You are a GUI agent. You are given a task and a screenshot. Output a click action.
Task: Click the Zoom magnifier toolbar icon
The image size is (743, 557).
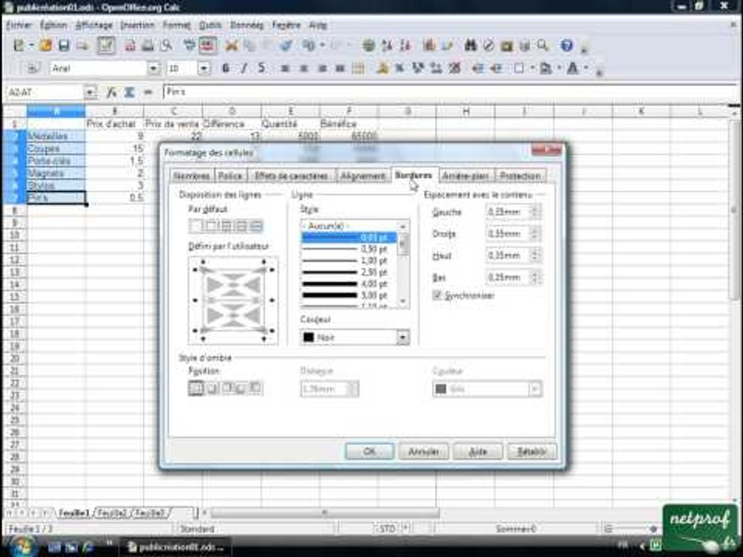(543, 46)
